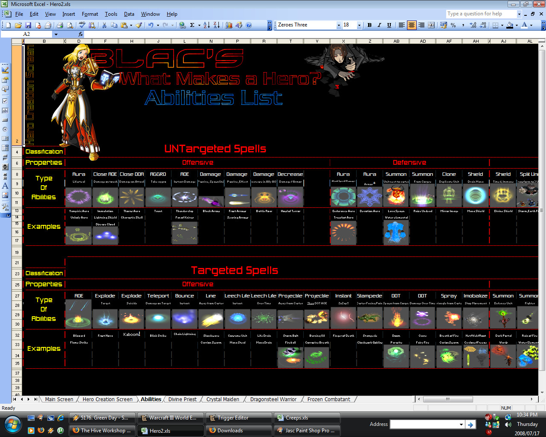Viewport: 546px width, 437px height.
Task: Insert an Image control from the Control Toolbox
Action: point(5,195)
